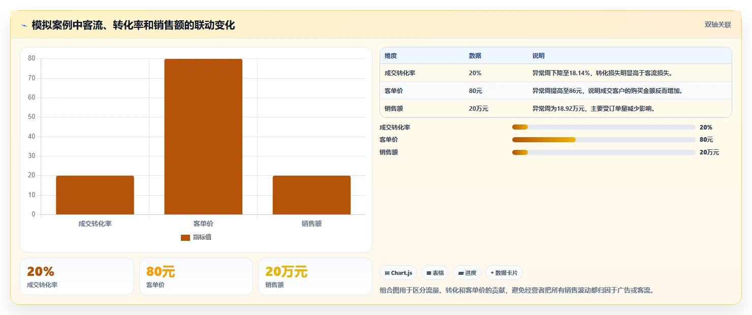Click the 客单价 bar in the chart
This screenshot has width=752, height=315.
pos(203,137)
